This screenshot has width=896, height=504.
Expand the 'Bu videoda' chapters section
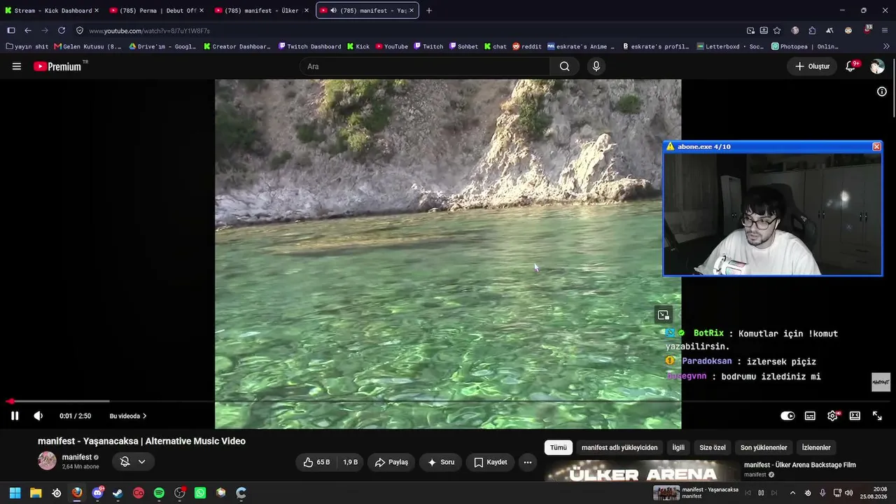click(x=128, y=416)
